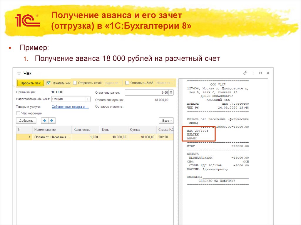Image resolution: width=301 pixels, height=225 pixels.
Task: Expand the Налогообложение чека dropdown arrow
Action: (x=88, y=99)
